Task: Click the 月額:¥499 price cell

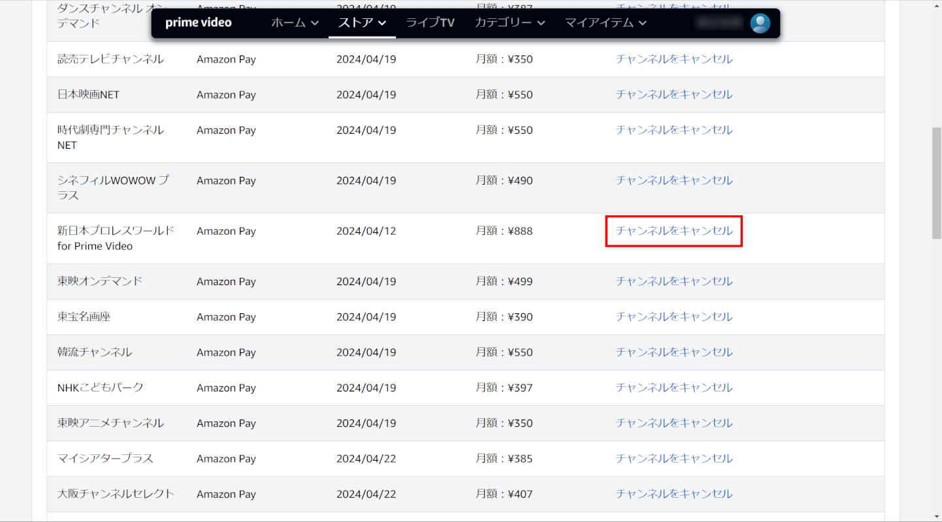Action: point(504,281)
